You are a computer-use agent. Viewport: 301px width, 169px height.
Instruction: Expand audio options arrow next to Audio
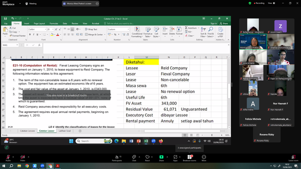13,157
